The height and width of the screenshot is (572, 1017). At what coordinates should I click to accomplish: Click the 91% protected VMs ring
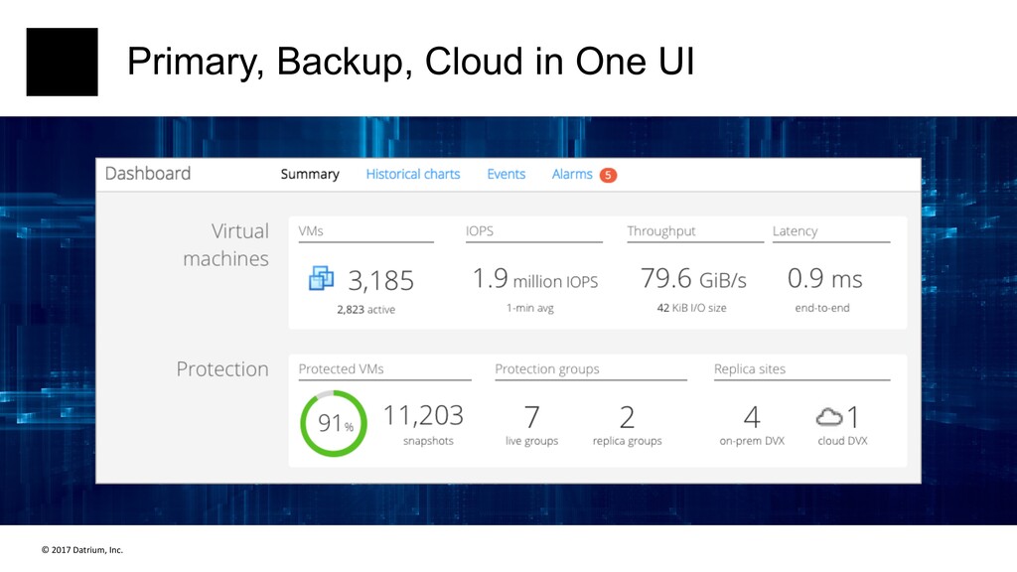coord(334,423)
